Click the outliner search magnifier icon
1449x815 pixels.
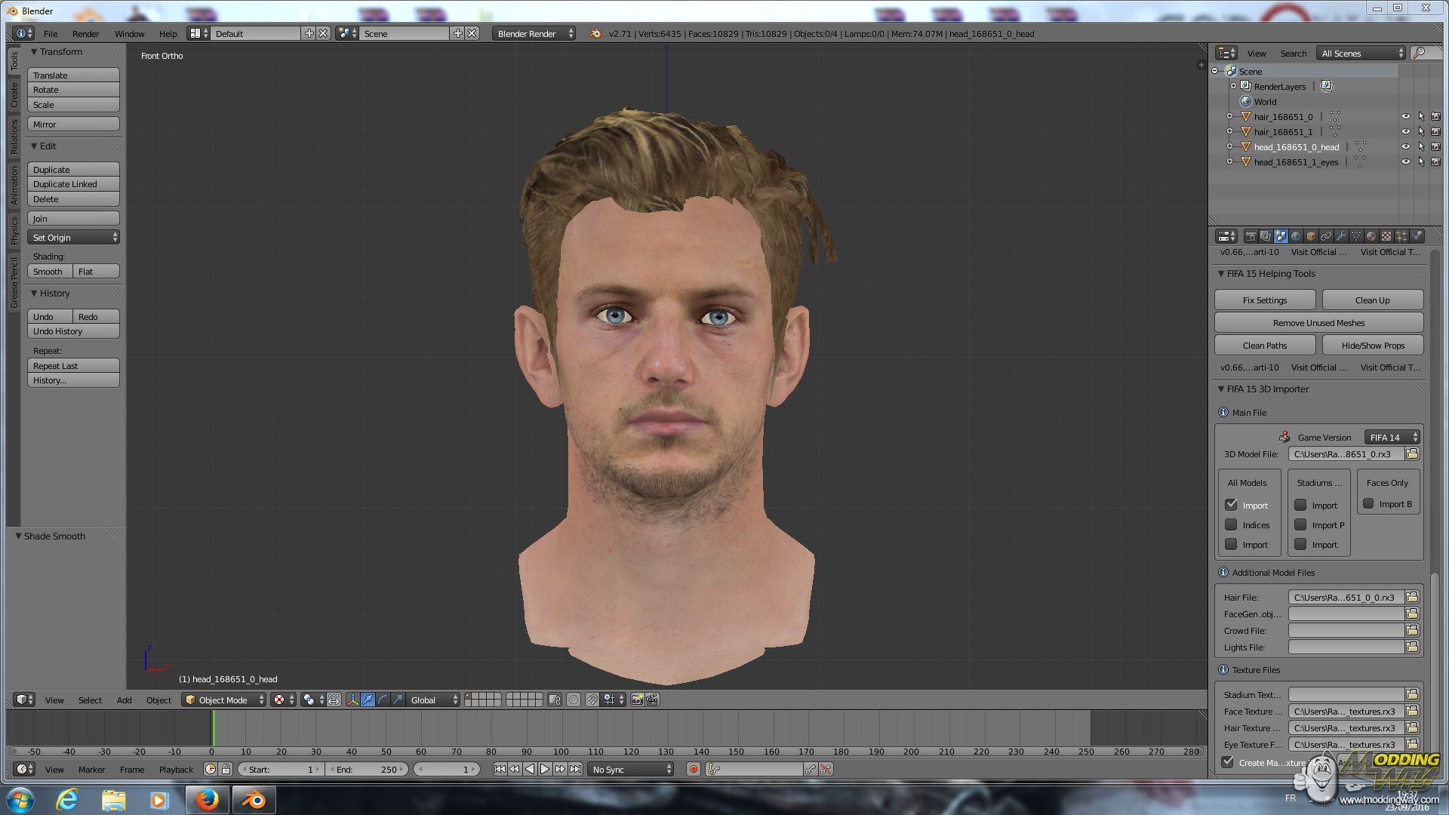click(1419, 53)
